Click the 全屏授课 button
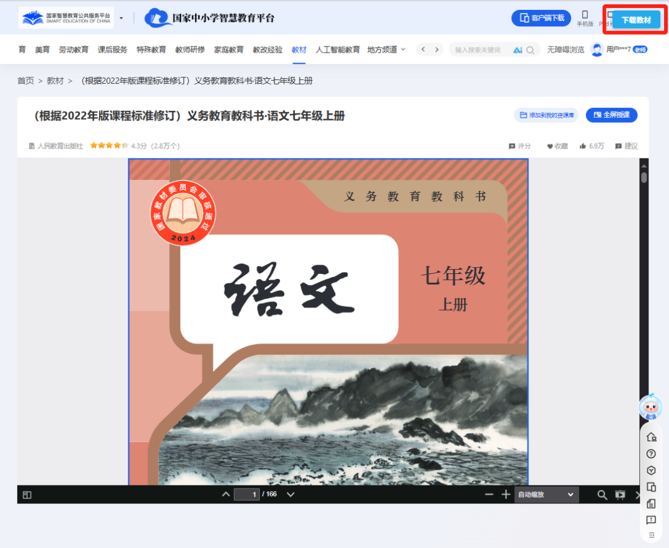 pos(611,115)
